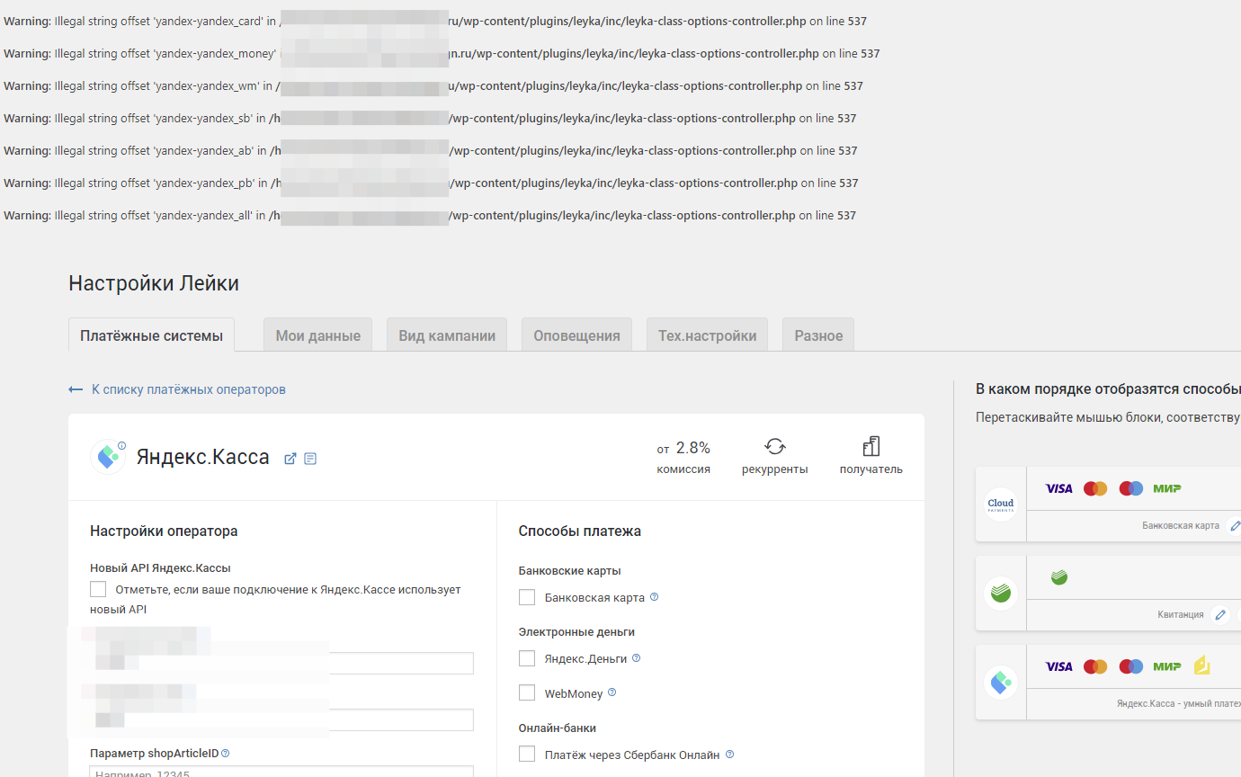Screen dimensions: 1241x777
Task: Click the info badge on Яндекс.Касса logo
Action: [x=121, y=445]
